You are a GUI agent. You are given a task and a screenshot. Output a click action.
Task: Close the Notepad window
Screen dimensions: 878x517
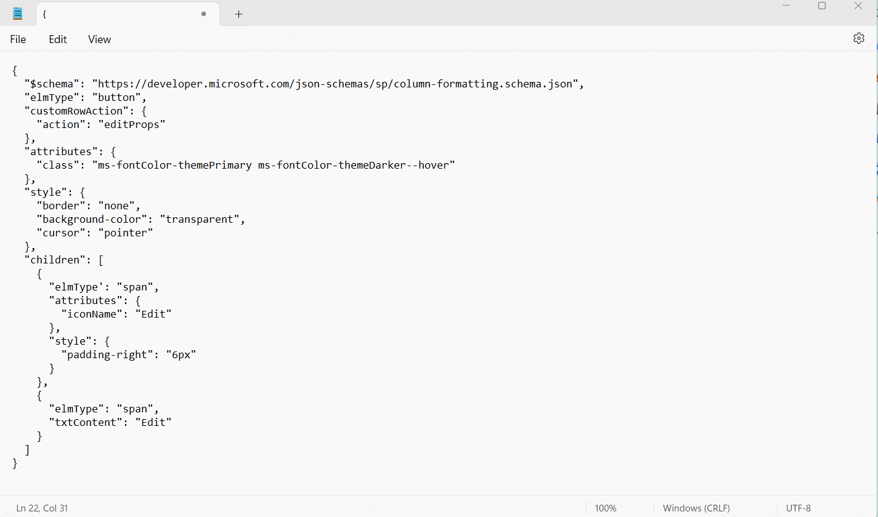point(858,6)
